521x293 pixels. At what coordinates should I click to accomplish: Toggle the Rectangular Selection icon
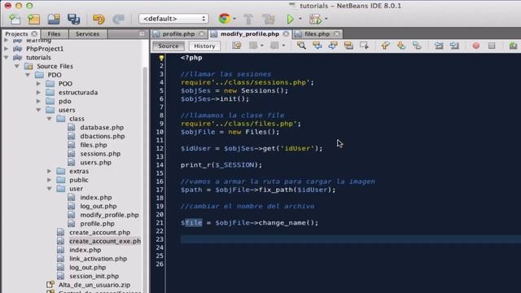[x=364, y=46]
